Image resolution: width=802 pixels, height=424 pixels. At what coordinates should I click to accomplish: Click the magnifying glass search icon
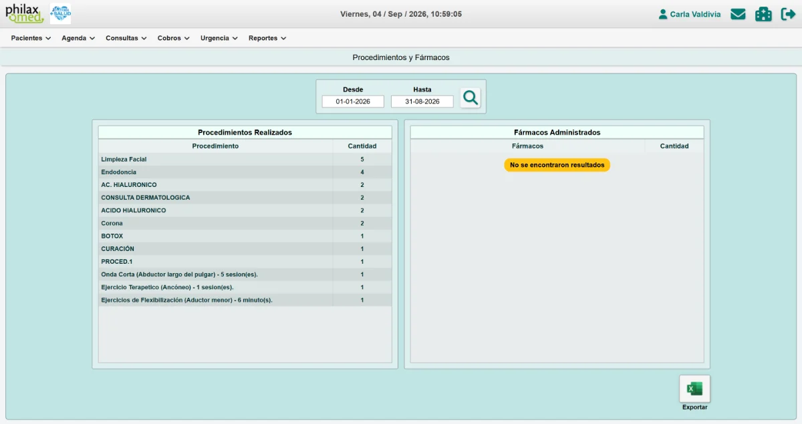(471, 97)
